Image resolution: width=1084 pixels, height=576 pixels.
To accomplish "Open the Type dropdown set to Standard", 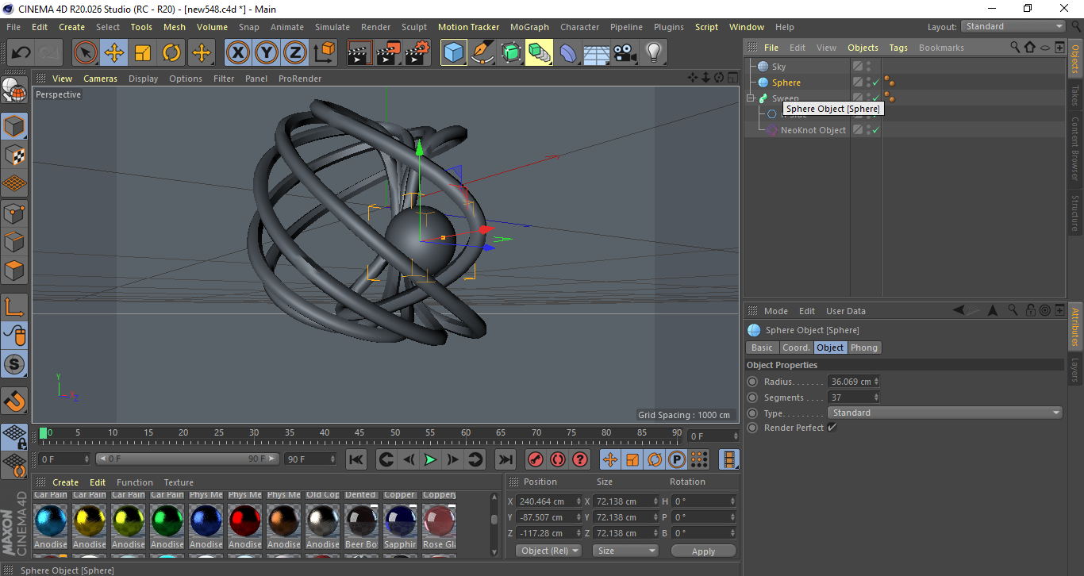I will tap(944, 413).
